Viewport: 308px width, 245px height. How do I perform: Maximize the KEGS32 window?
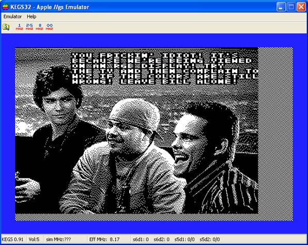pos(291,7)
